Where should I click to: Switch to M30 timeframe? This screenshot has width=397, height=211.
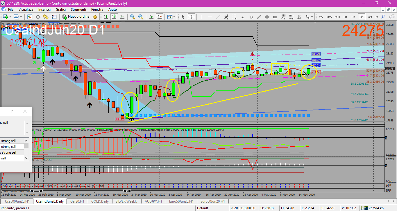tap(337, 17)
